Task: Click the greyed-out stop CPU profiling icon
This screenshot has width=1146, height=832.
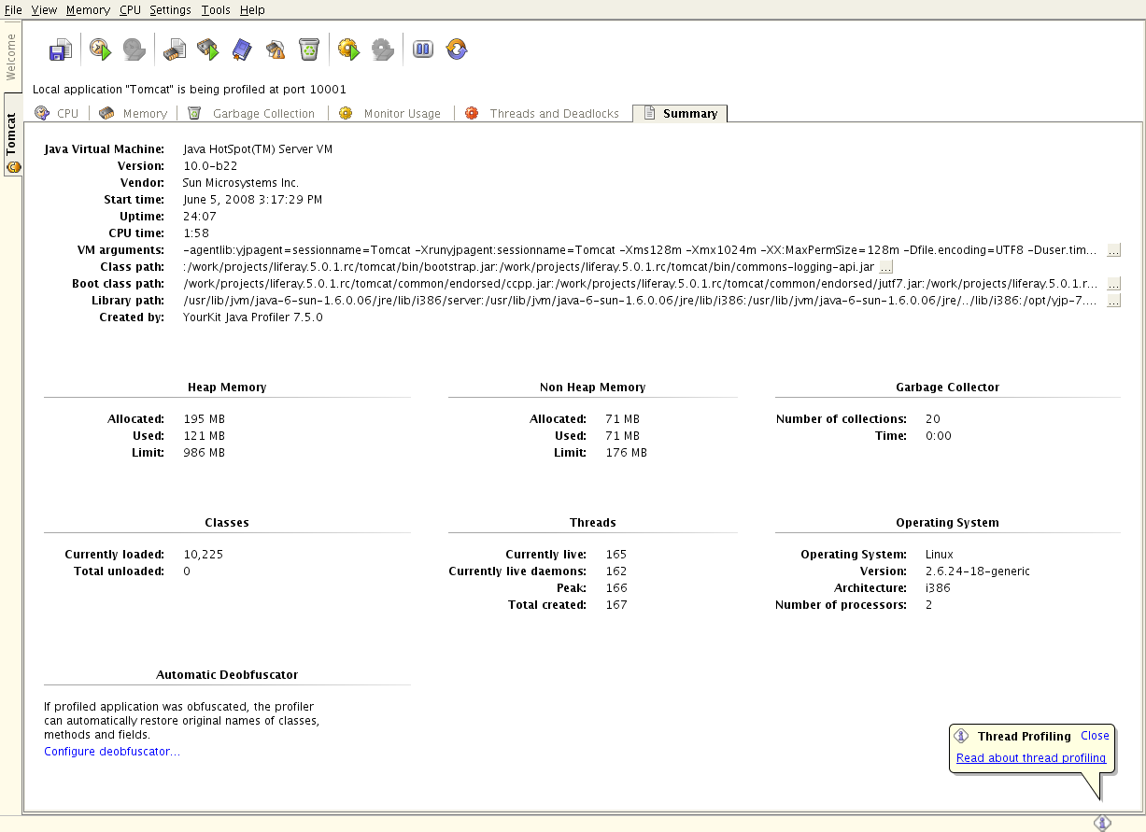Action: [134, 49]
